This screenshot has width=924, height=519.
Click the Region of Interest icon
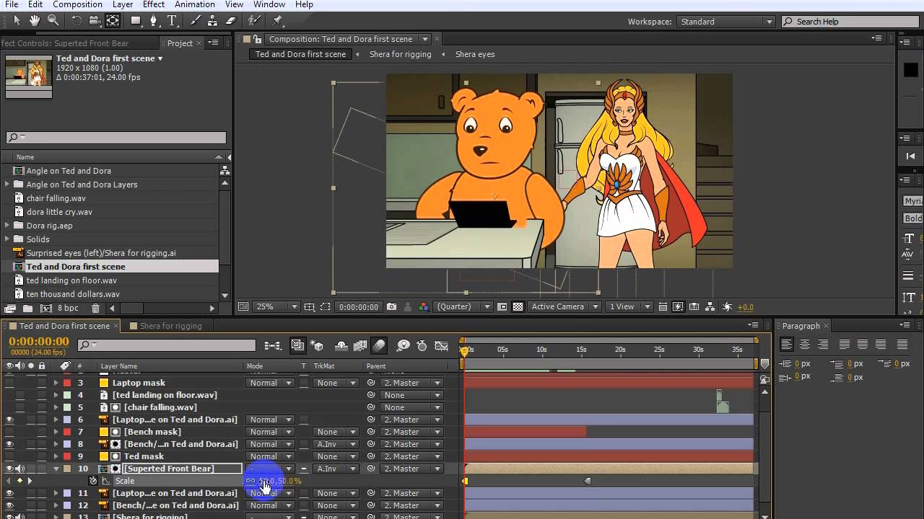pos(502,306)
